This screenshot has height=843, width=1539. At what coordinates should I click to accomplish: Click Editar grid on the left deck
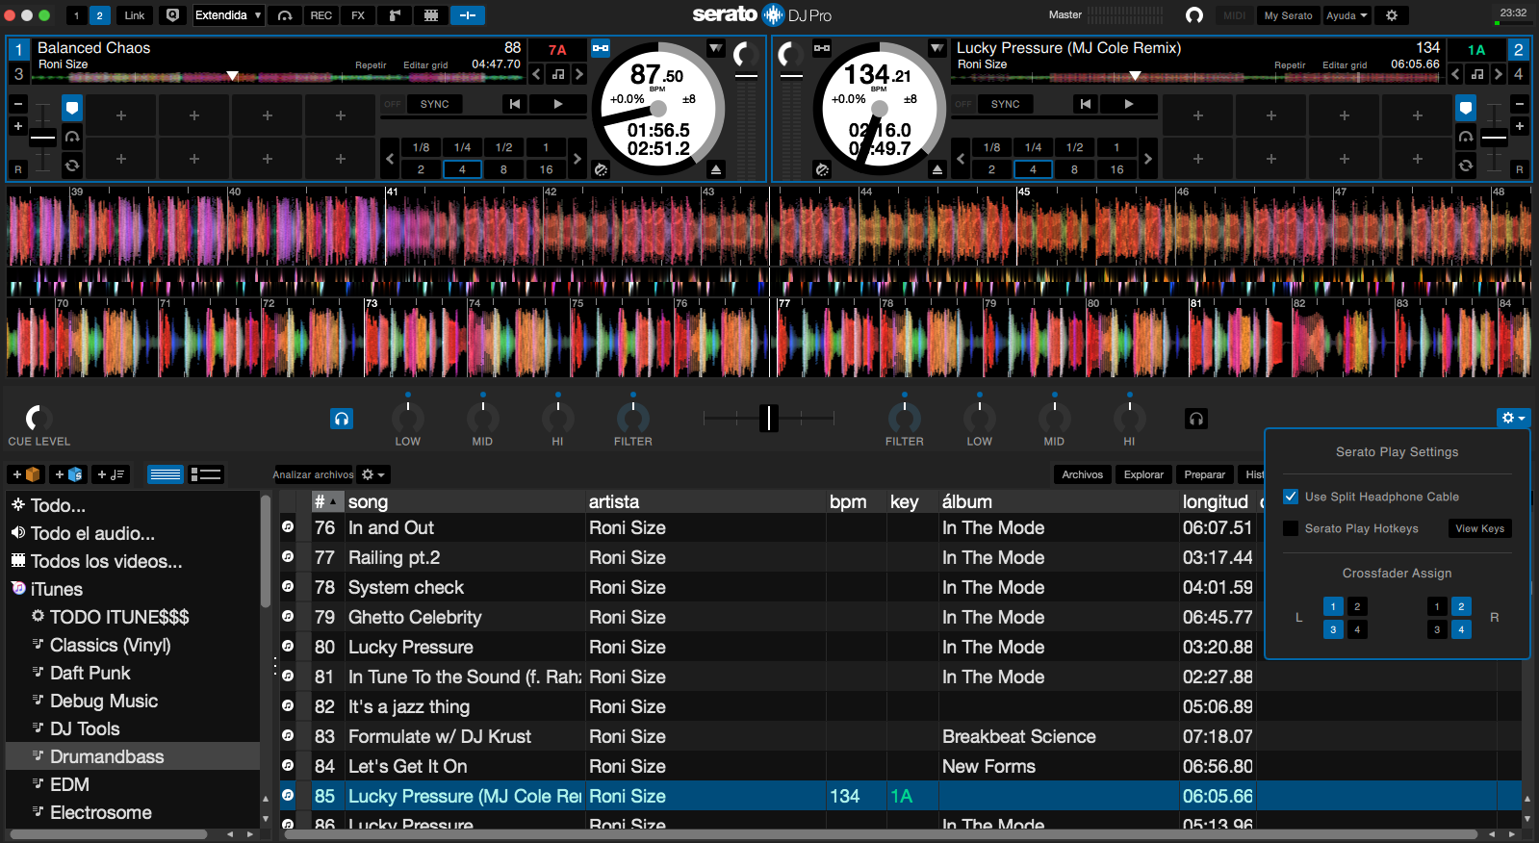tap(425, 65)
